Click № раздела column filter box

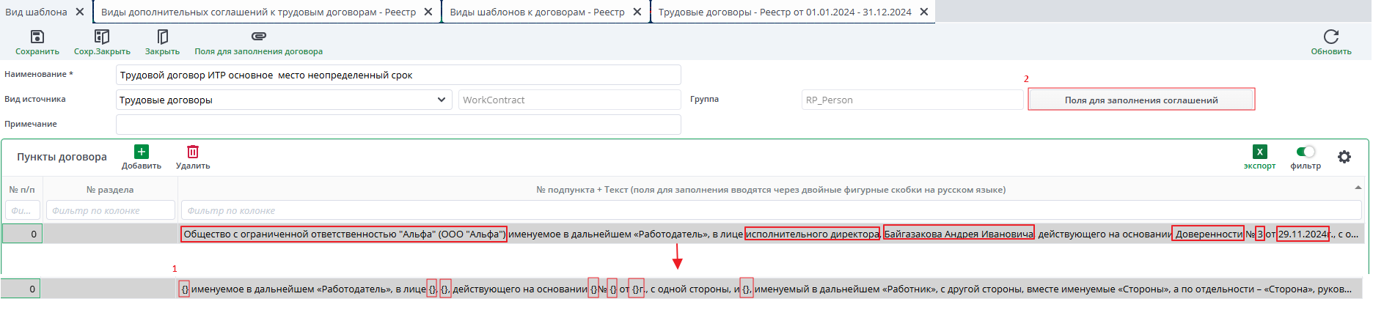pos(111,210)
